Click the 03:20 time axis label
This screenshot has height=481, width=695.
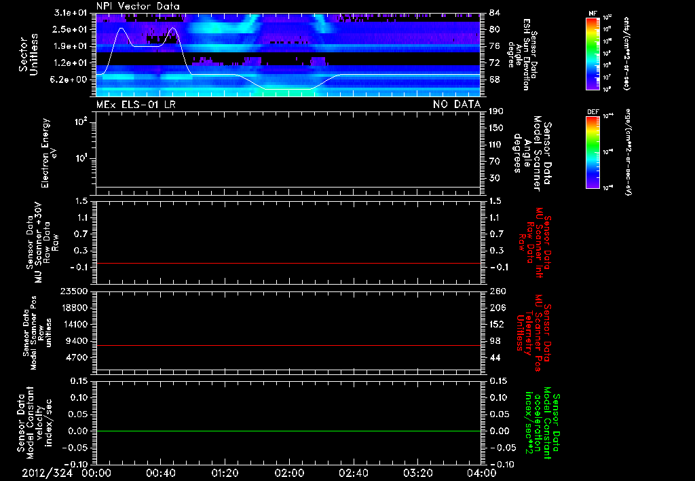pyautogui.click(x=417, y=473)
